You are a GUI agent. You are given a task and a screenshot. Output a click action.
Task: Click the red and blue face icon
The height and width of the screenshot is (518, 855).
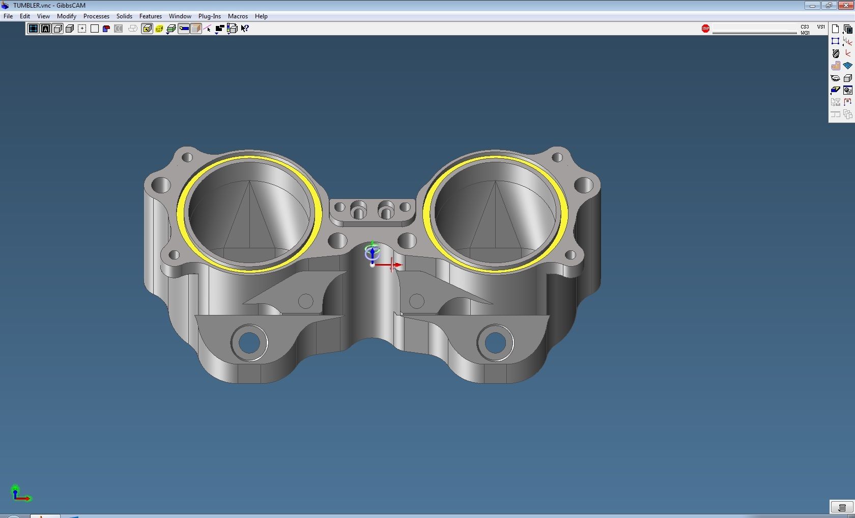click(x=106, y=28)
